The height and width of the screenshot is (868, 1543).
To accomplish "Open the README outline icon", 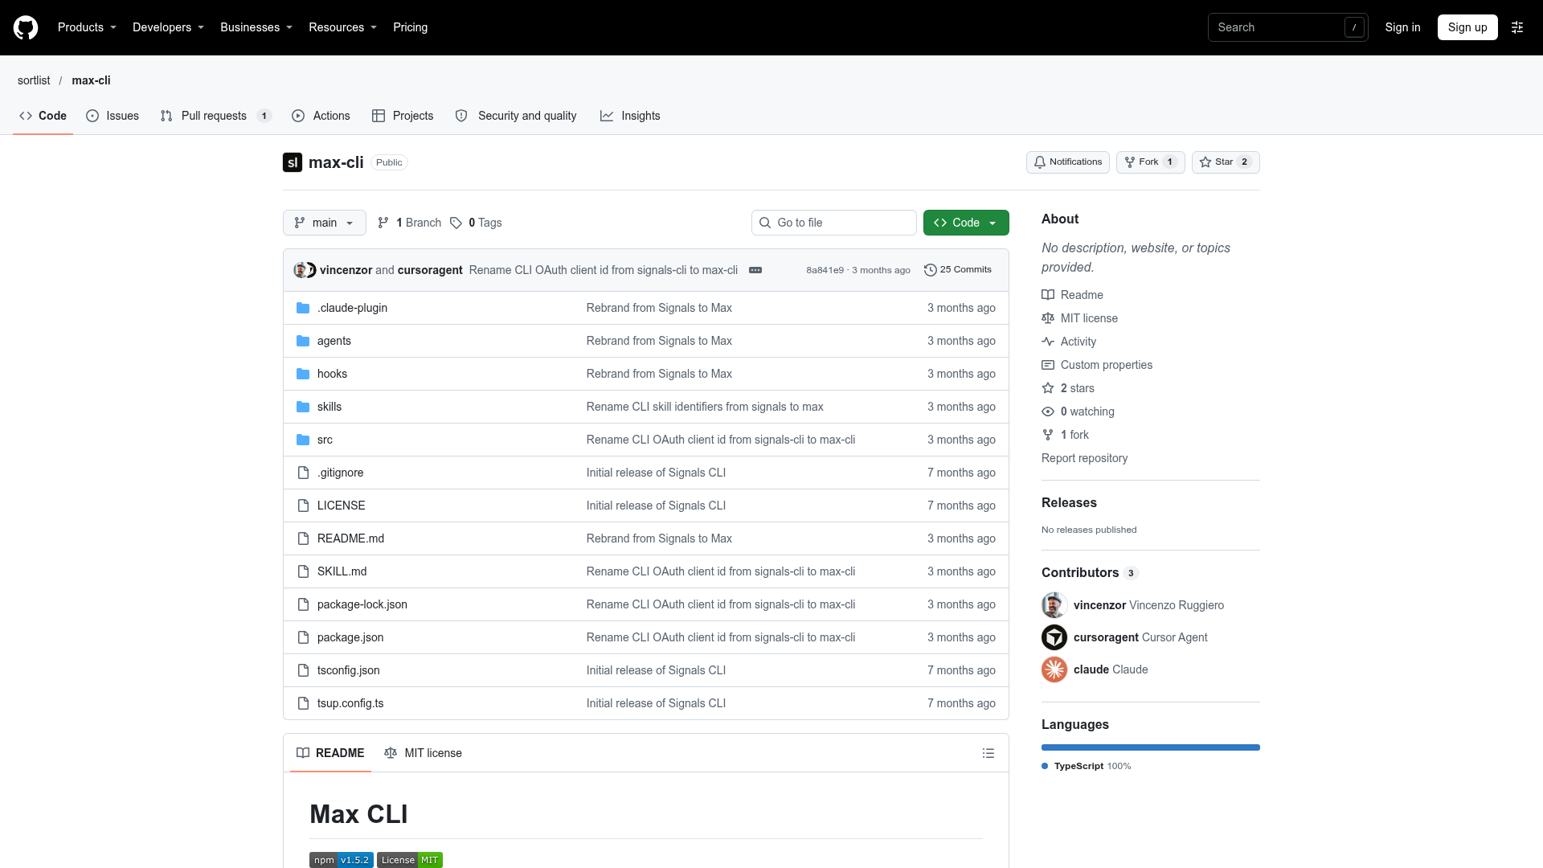I will tap(988, 753).
